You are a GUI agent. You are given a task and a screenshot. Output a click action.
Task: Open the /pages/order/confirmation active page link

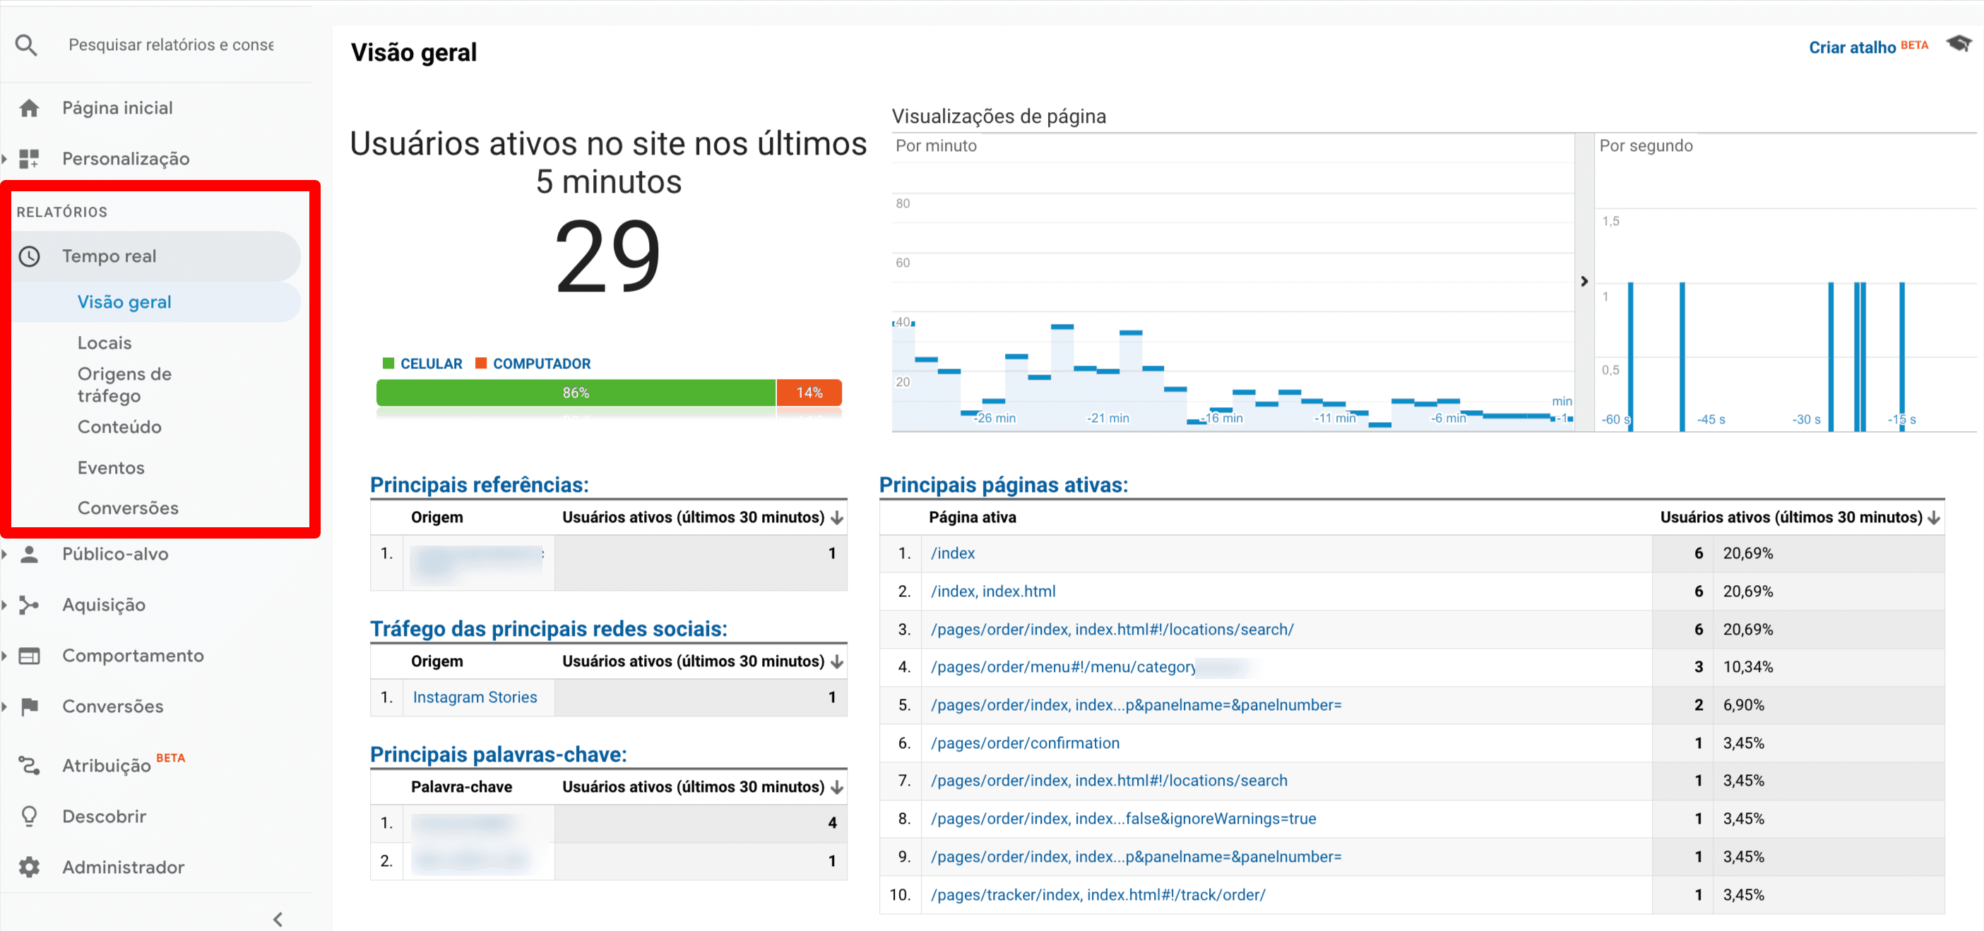(x=1024, y=743)
